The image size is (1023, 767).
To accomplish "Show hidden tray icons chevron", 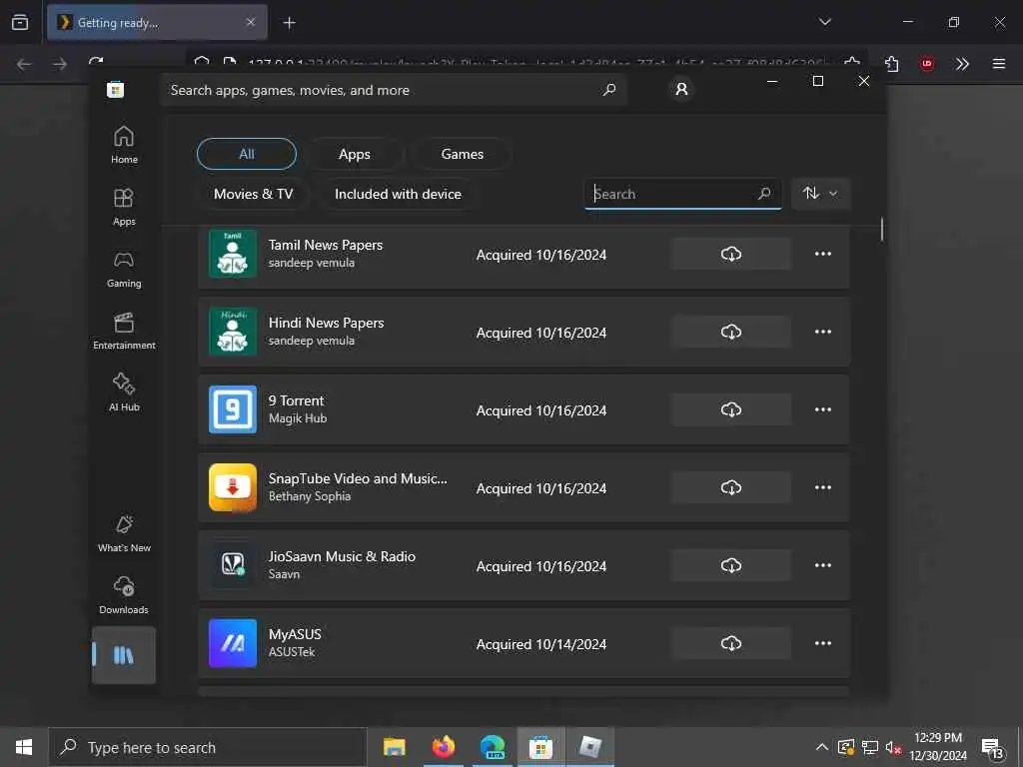I will click(x=821, y=747).
